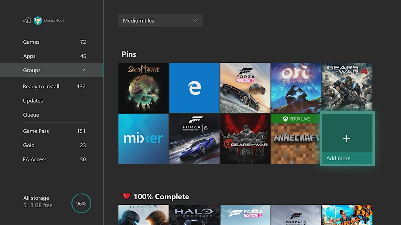Open the Game Pass list
401x225 pixels.
pos(36,131)
